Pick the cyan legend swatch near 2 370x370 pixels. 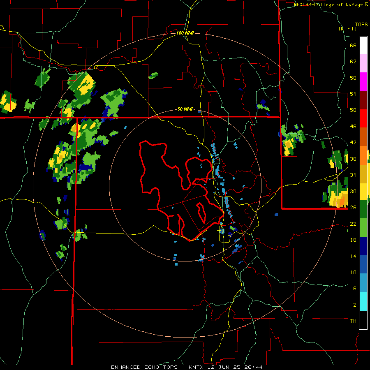pos(363,301)
